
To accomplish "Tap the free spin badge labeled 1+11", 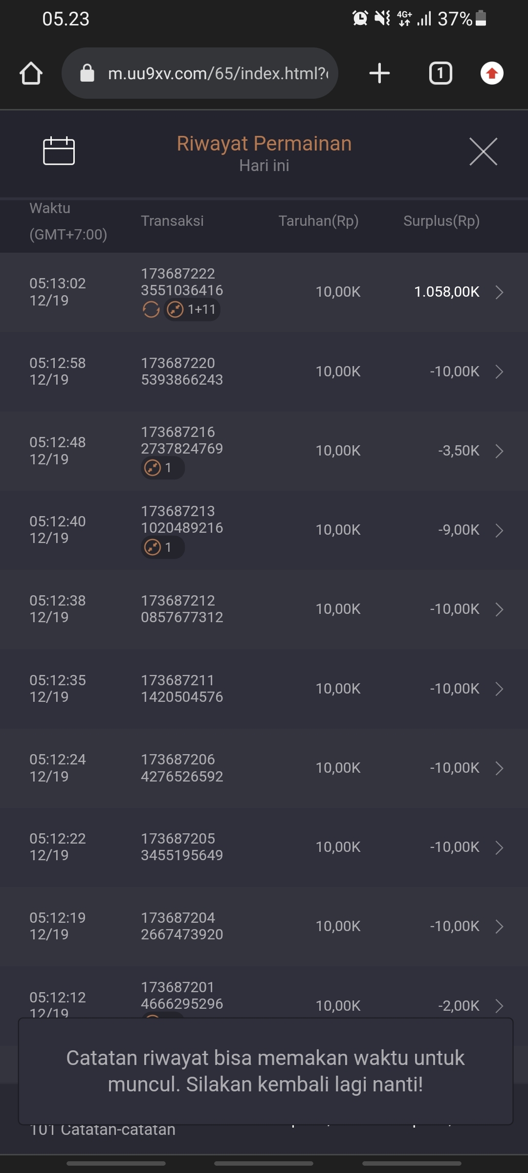I will point(192,309).
